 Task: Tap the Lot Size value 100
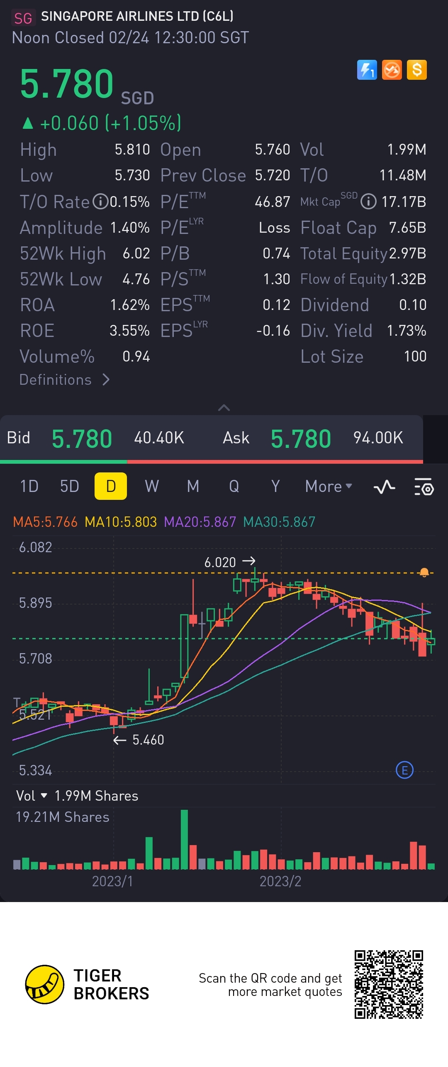click(415, 356)
